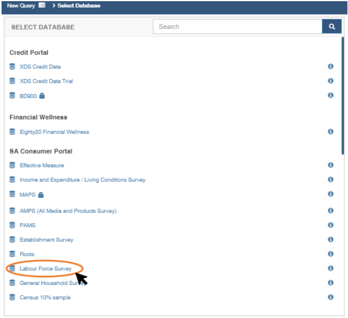348x318 pixels.
Task: Click database icon beside AMPS
Action: point(12,210)
